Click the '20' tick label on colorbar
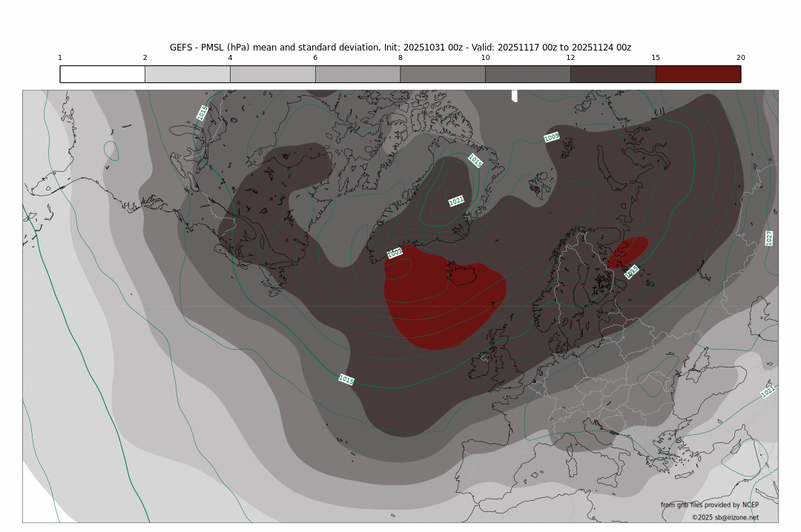 click(740, 58)
